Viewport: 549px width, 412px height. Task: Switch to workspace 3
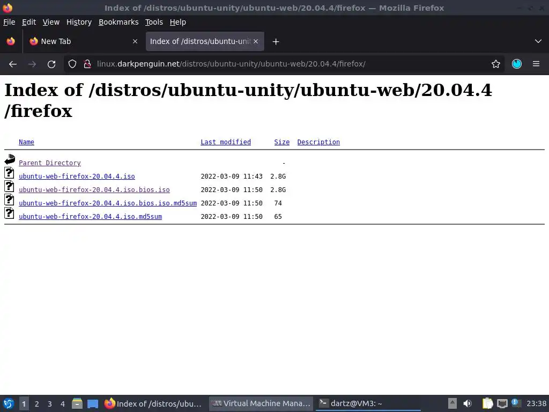[50, 404]
